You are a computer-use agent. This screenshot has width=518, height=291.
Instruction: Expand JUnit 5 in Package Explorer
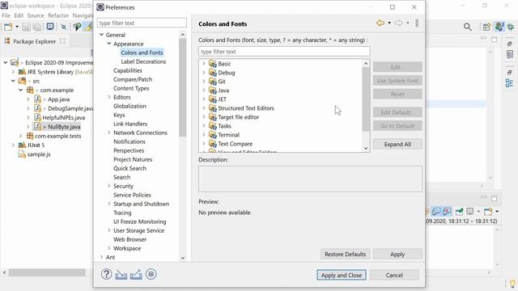(x=13, y=145)
